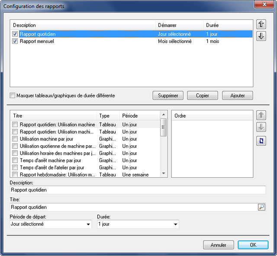Click the Titre list scrollbar thumb

tap(164, 127)
